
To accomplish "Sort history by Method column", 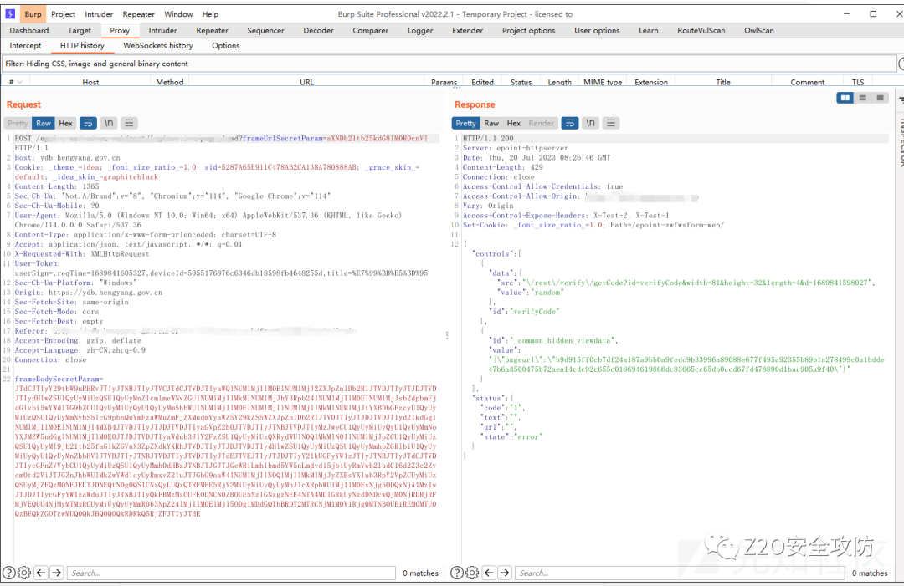I will (x=169, y=82).
